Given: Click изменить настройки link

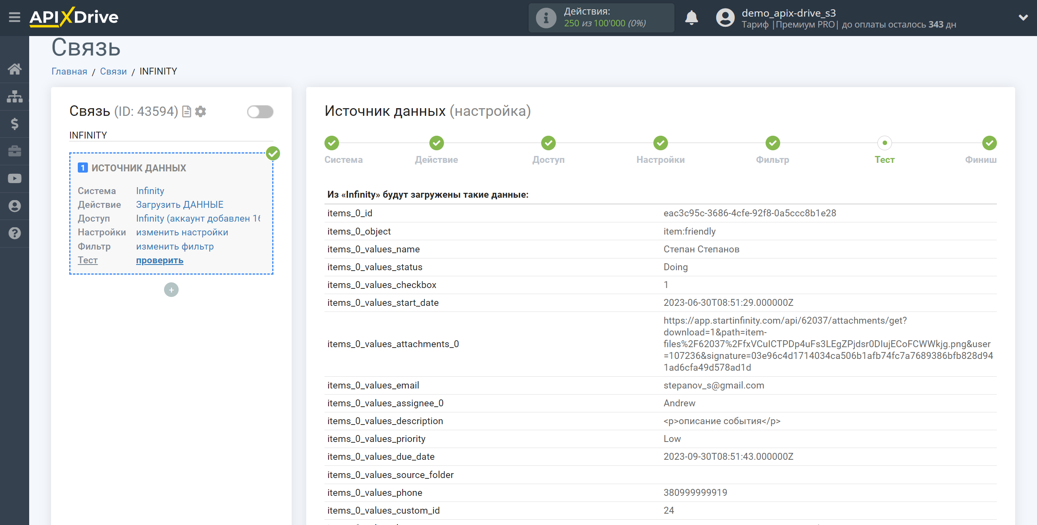Looking at the screenshot, I should click(182, 232).
